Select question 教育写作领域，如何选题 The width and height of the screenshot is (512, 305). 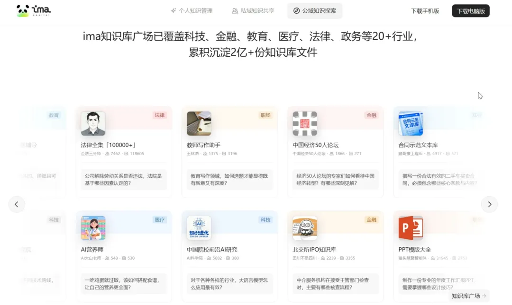(x=229, y=180)
